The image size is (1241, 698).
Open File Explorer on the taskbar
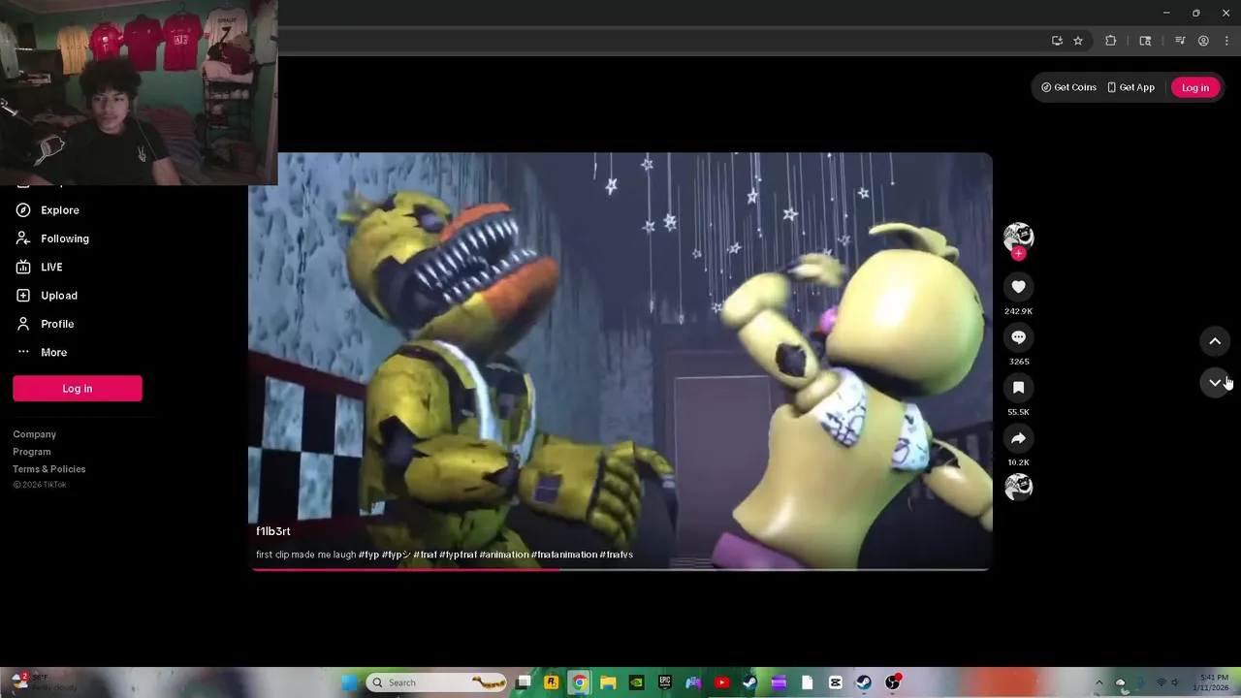[x=608, y=682]
